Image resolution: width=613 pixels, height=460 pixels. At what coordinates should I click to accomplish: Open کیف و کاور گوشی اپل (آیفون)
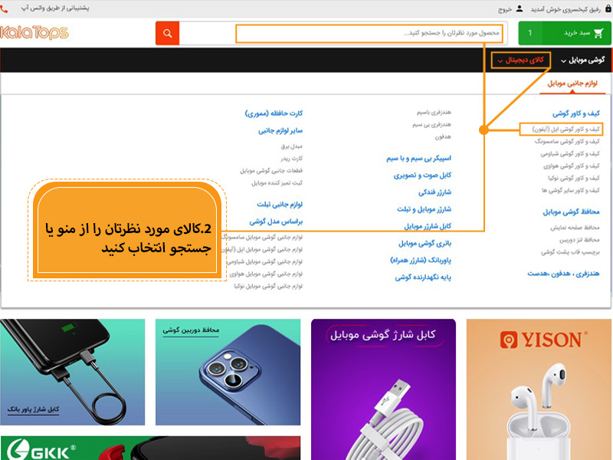(x=561, y=129)
